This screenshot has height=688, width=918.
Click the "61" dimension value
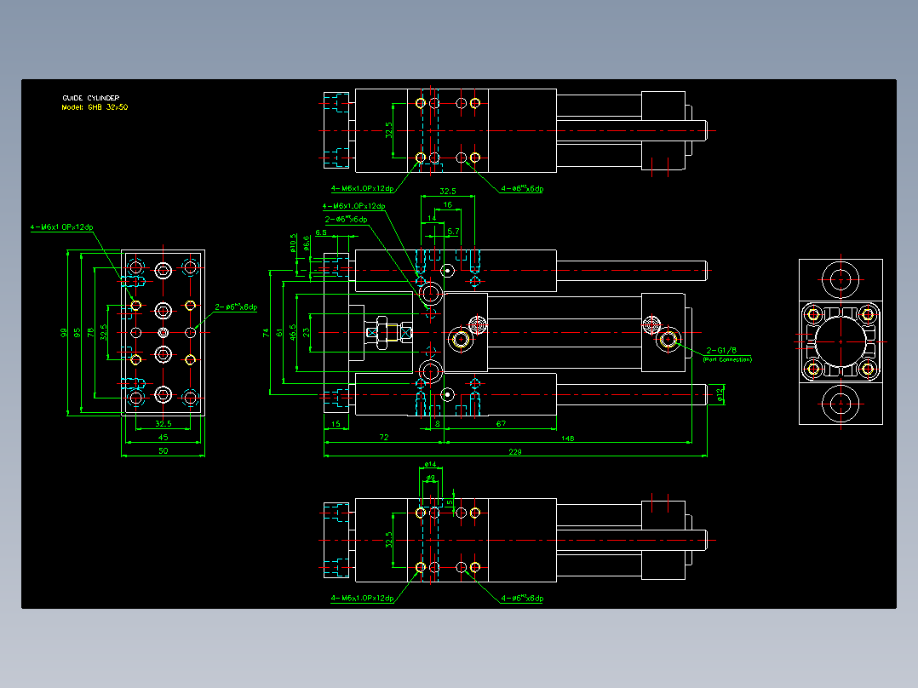click(x=279, y=333)
